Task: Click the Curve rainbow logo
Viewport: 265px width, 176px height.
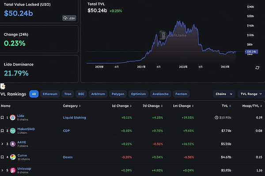Action: pos(13,157)
